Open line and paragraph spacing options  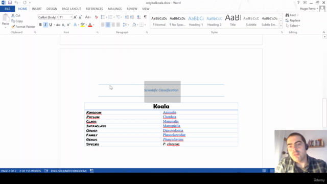tap(126, 25)
